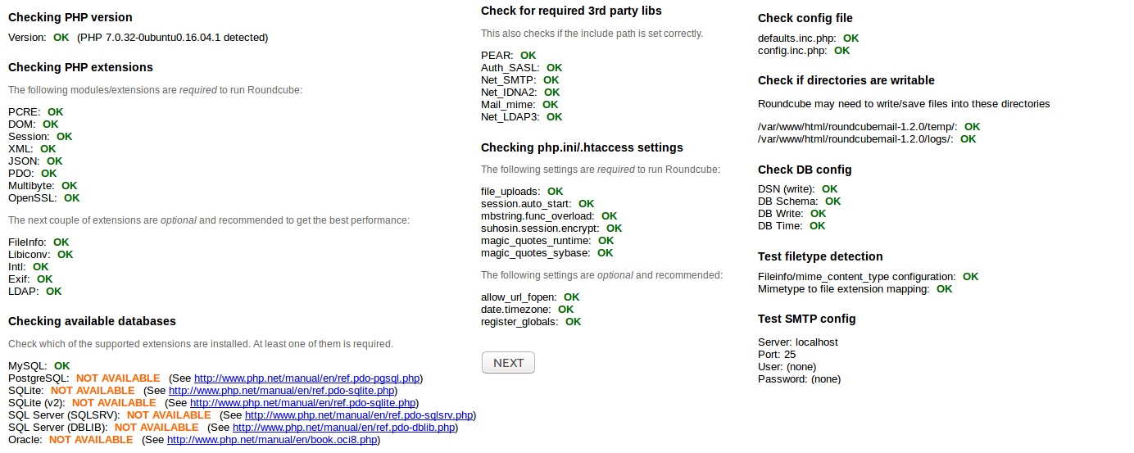Click the 'Checking PHP version' heading
The height and width of the screenshot is (453, 1134).
point(70,17)
